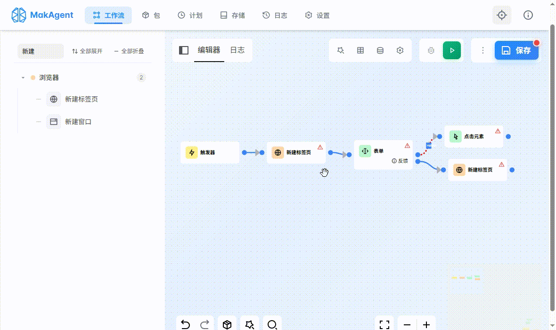The image size is (556, 330).
Task: Click the locate target icon at top right
Action: [x=501, y=15]
